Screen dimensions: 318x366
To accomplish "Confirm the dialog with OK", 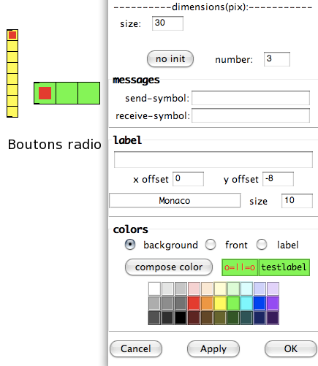I will pos(291,348).
